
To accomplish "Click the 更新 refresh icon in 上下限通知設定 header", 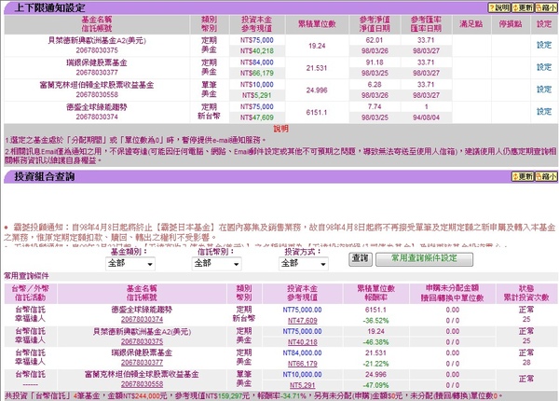I will point(523,7).
